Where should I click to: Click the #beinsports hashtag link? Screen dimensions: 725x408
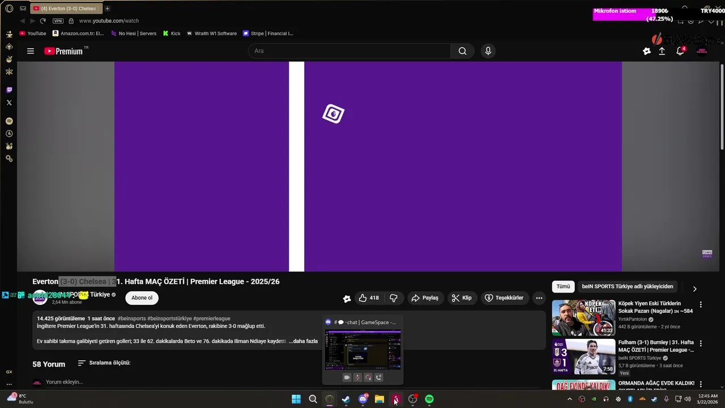coord(131,319)
